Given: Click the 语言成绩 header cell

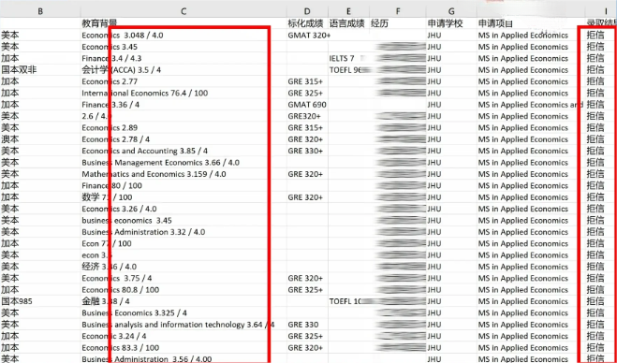Looking at the screenshot, I should point(348,23).
